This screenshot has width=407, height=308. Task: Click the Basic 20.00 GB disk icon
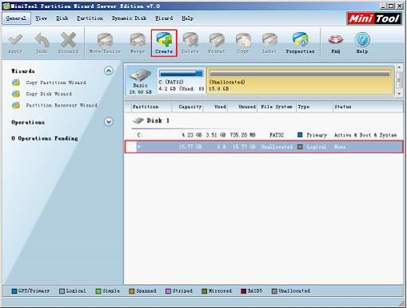pos(140,75)
